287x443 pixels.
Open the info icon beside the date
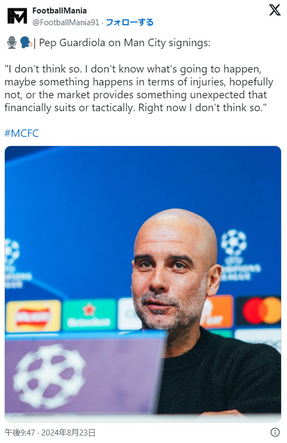pyautogui.click(x=275, y=432)
